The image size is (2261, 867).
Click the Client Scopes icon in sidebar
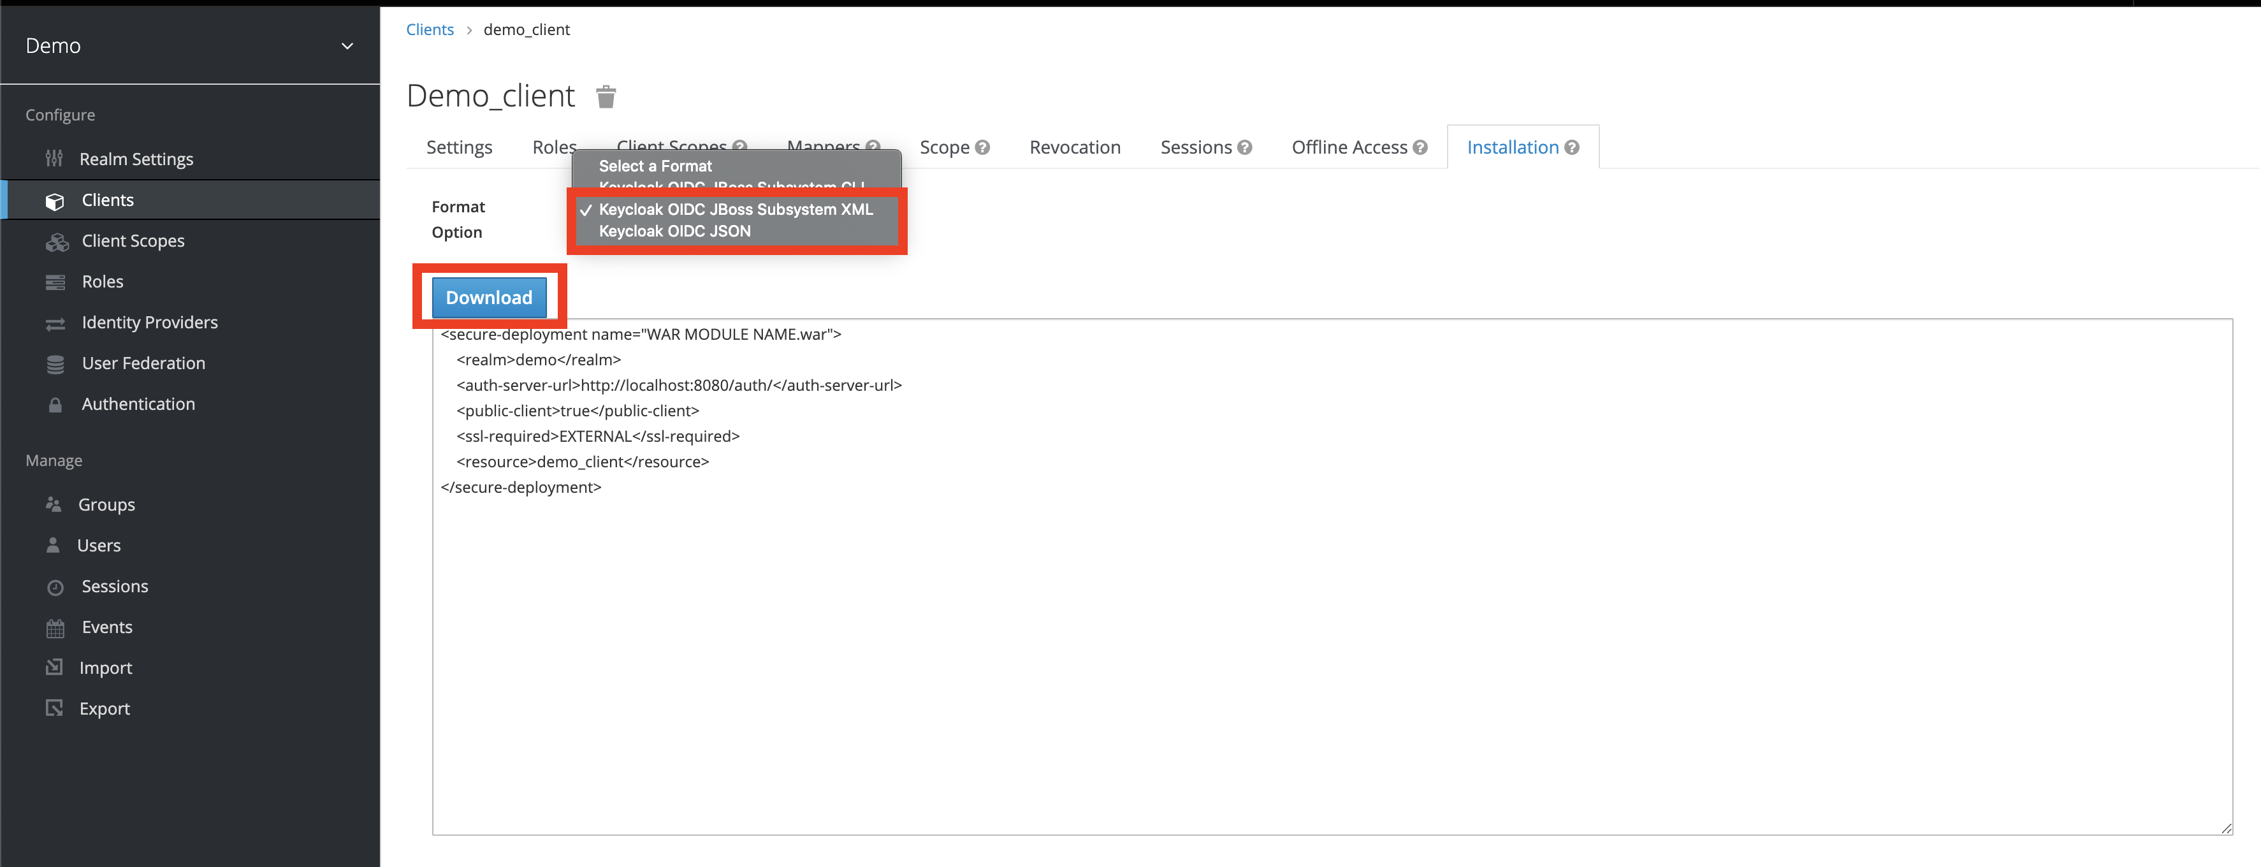click(x=57, y=242)
